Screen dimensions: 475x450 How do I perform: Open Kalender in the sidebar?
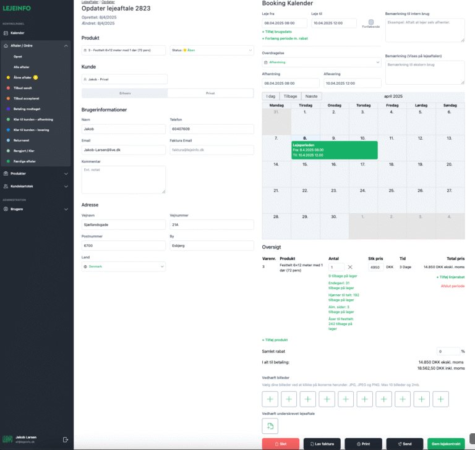17,33
